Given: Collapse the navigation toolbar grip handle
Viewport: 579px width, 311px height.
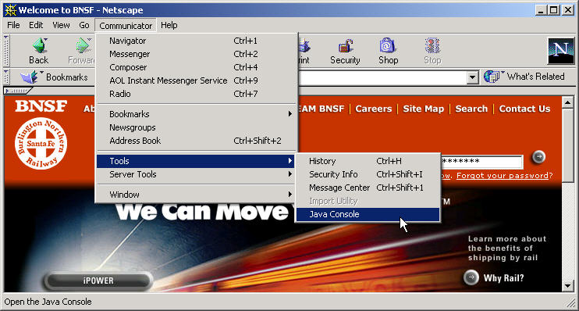Looking at the screenshot, I should (6, 51).
